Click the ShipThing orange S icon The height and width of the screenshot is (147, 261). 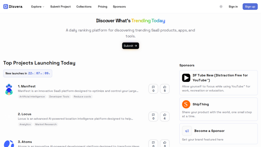[186, 104]
